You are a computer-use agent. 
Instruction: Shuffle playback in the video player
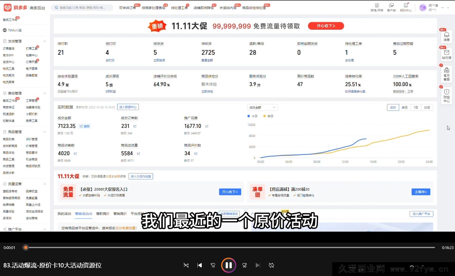pyautogui.click(x=186, y=265)
